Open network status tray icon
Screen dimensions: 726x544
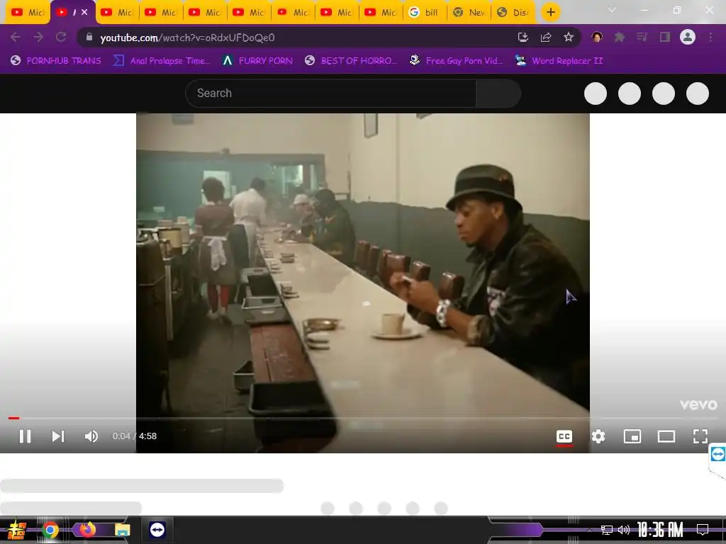tap(607, 530)
